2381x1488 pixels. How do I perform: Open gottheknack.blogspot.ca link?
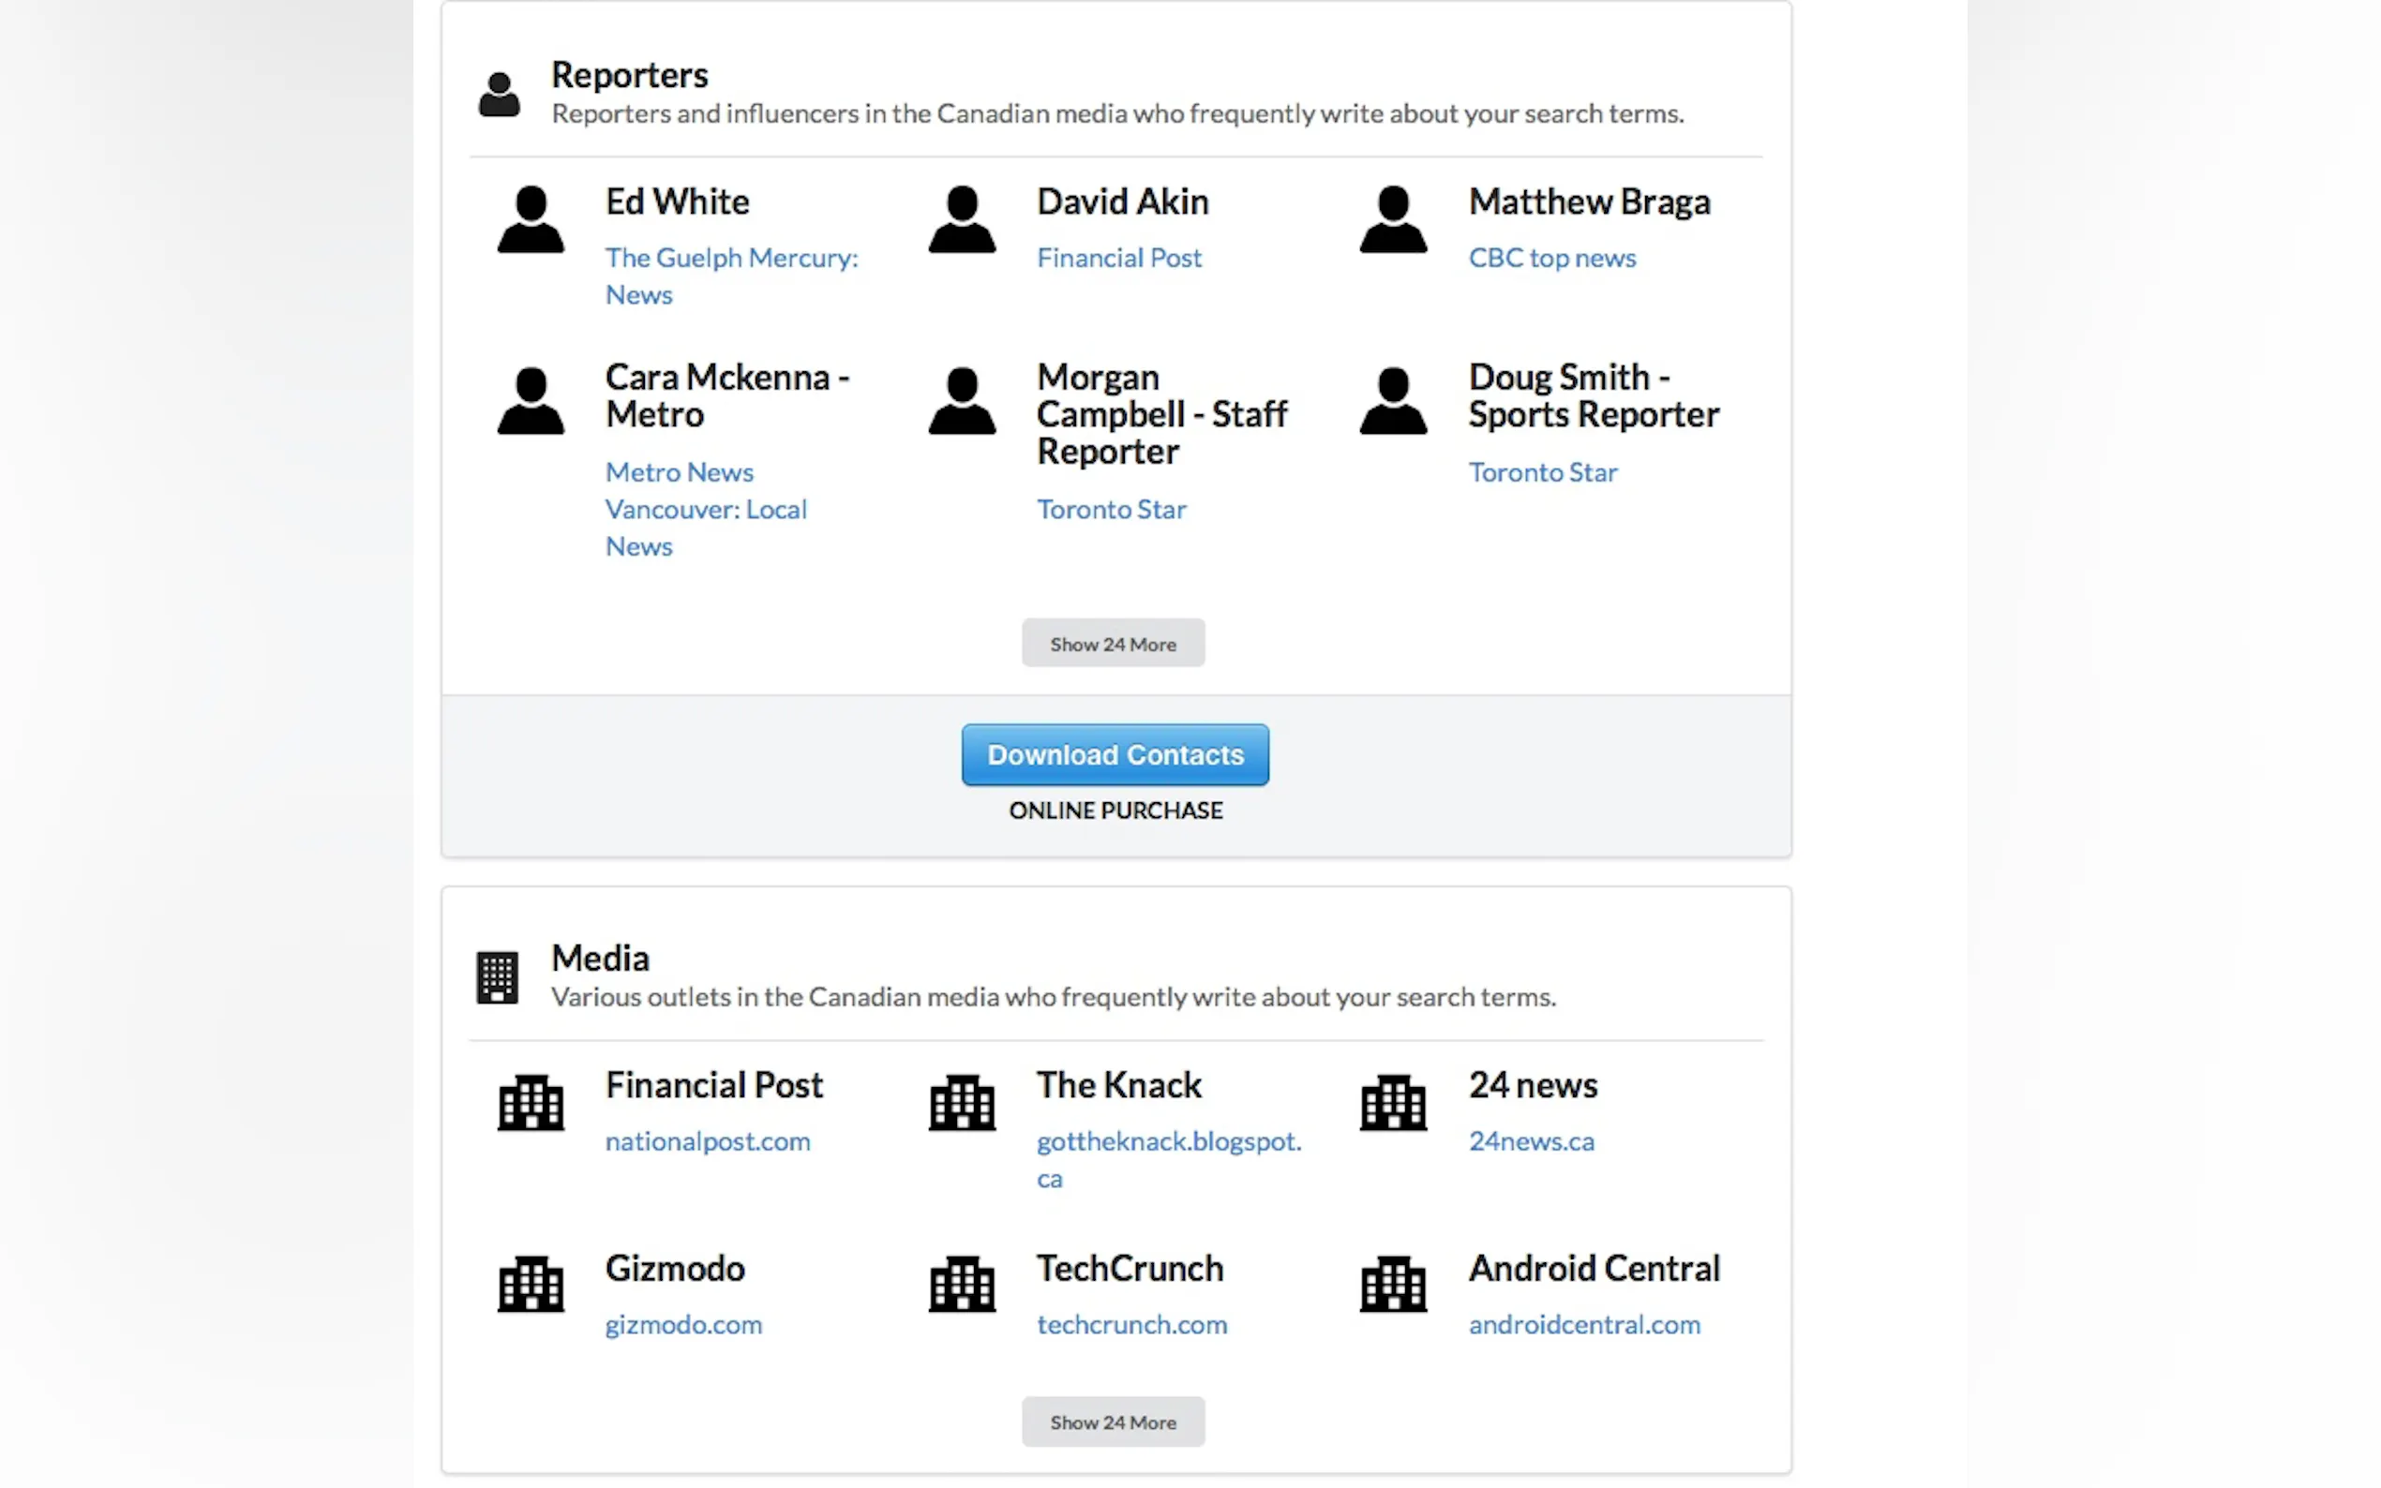point(1167,1141)
